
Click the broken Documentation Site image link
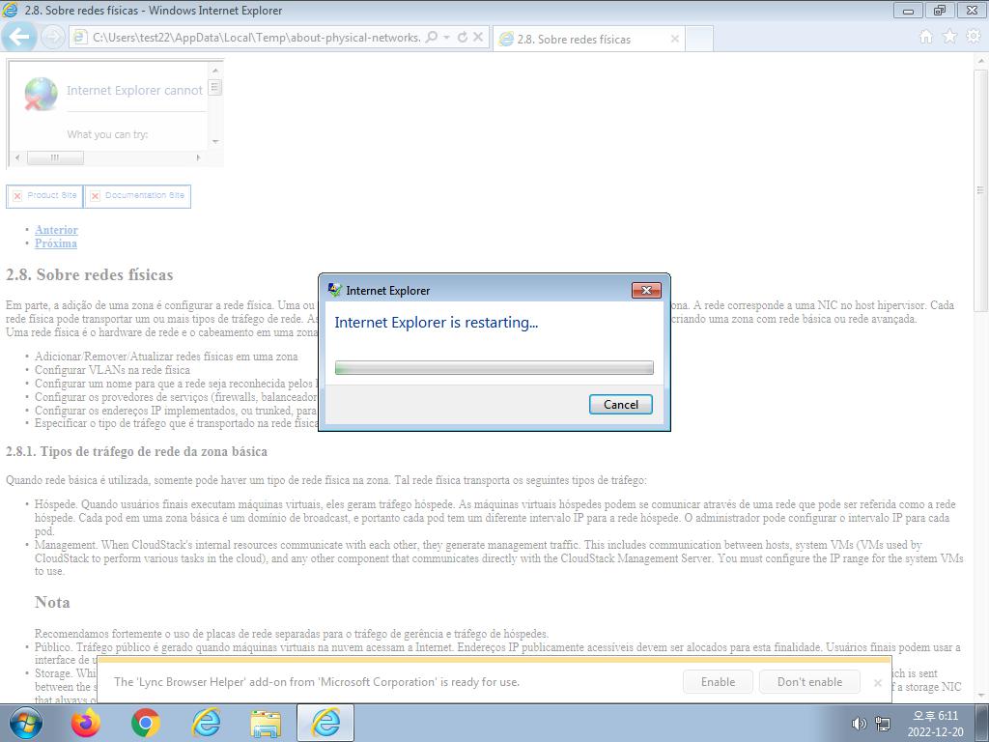coord(137,195)
